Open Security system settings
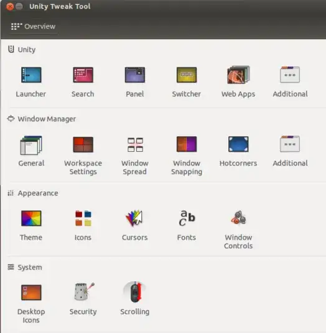This screenshot has height=333, width=326. 83,291
